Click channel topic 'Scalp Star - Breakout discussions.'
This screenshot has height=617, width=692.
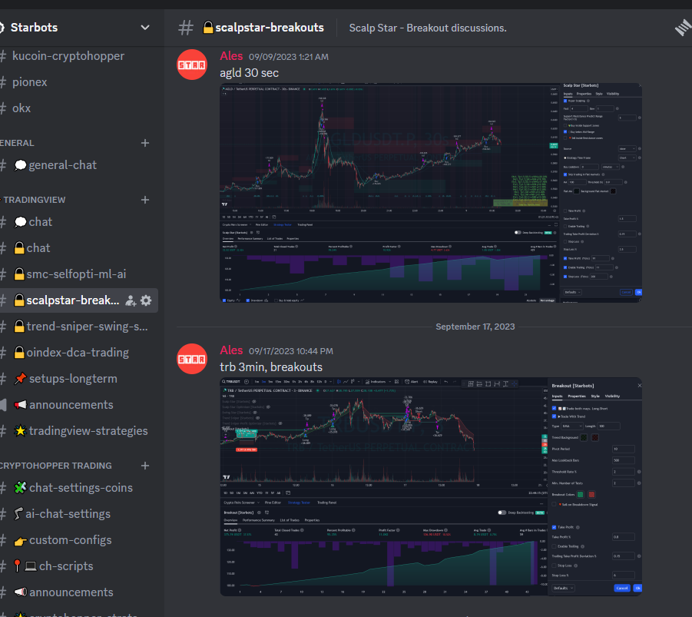click(x=428, y=28)
